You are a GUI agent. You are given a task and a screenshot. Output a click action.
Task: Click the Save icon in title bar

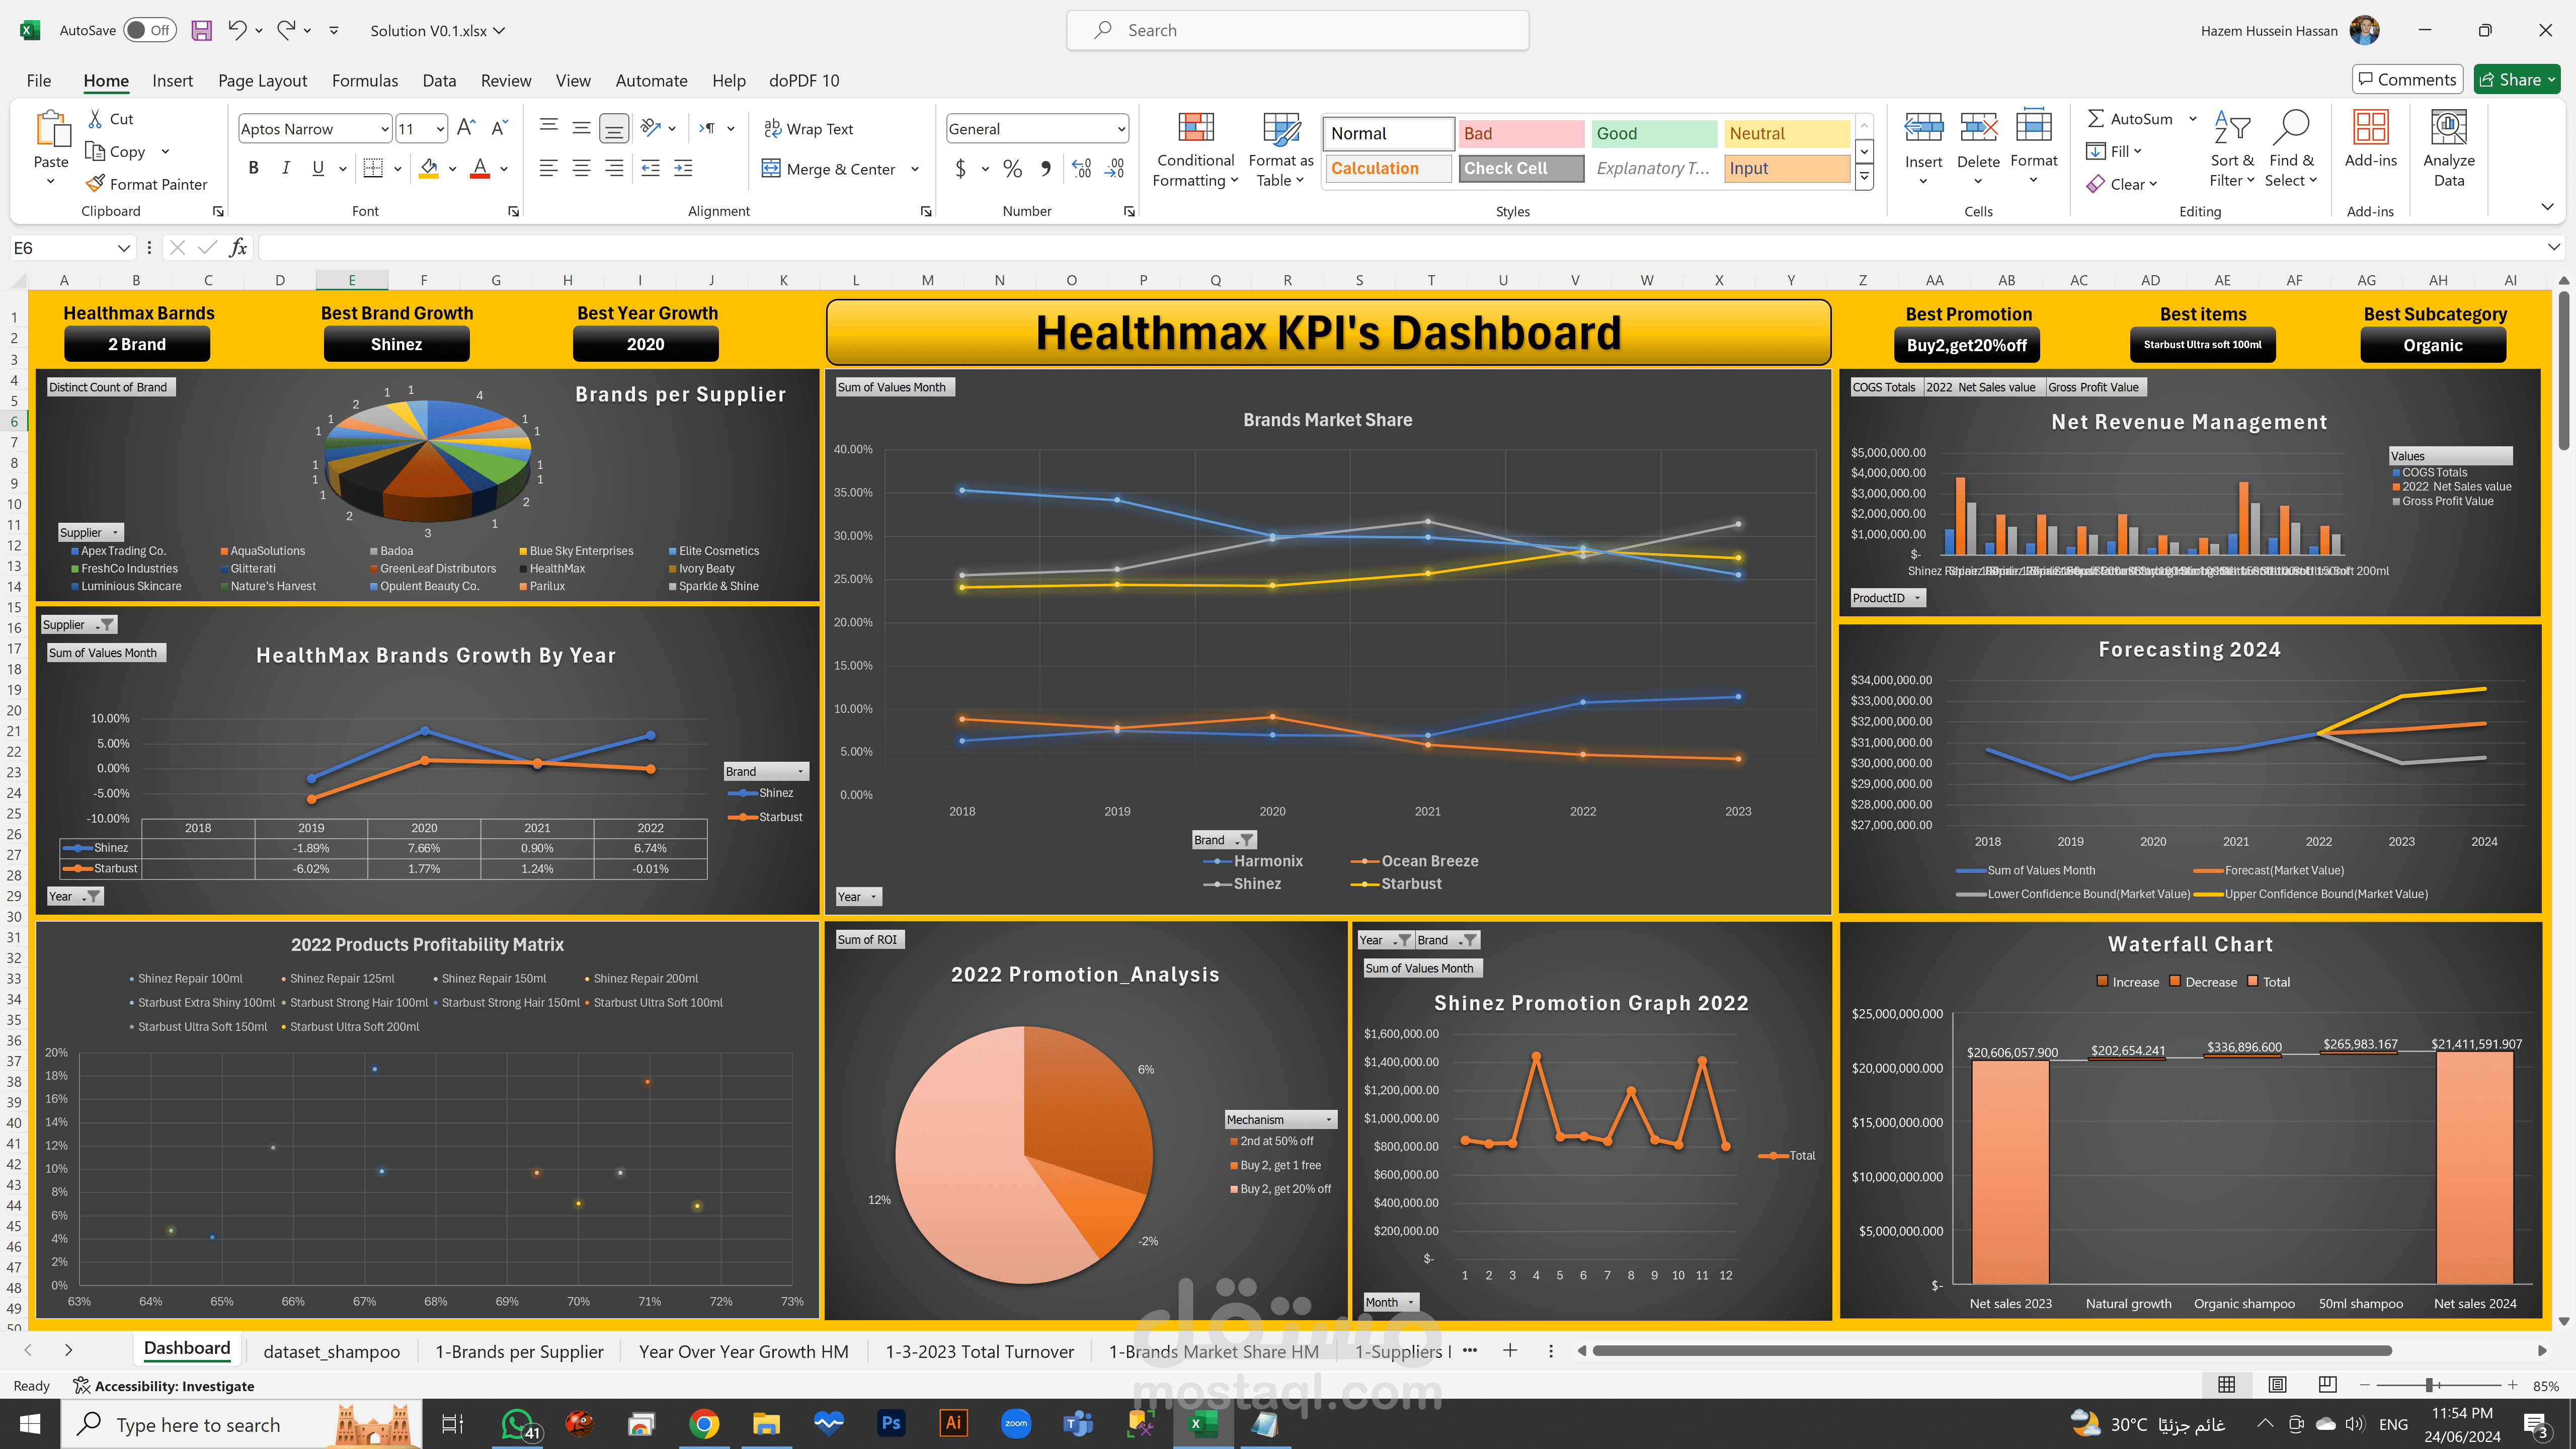tap(201, 30)
